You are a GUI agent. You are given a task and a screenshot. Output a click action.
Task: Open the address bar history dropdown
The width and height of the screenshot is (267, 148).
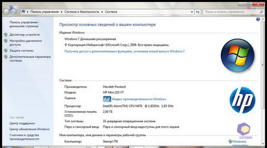point(192,12)
